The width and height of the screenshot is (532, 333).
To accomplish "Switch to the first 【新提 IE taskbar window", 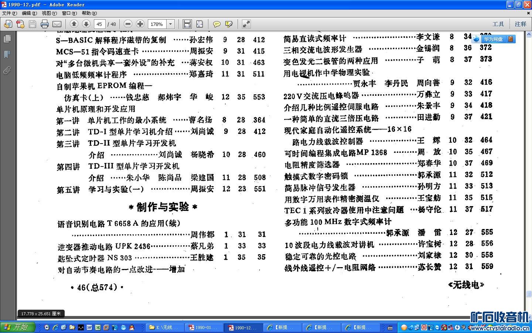I will point(283,327).
